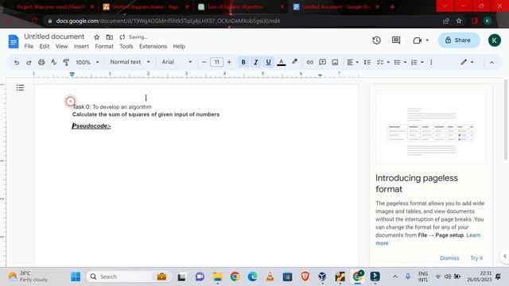This screenshot has width=509, height=286.
Task: Click the pageless format preview thumbnail
Action: [431, 127]
